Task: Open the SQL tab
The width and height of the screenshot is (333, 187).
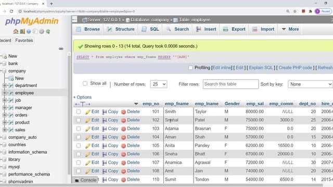Action: coord(150,29)
